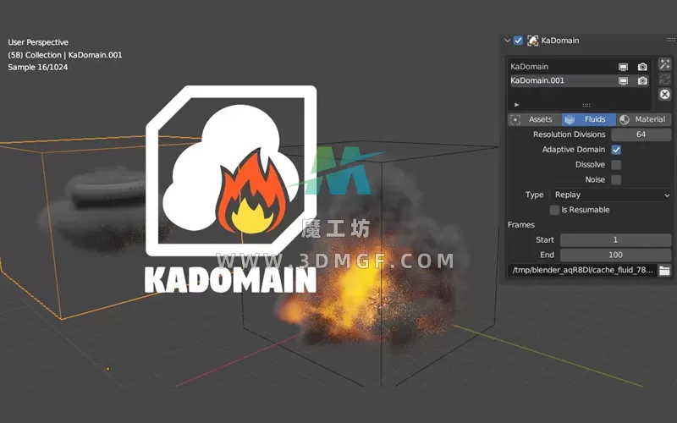Collapse the KaDomain panel chevron
This screenshot has height=423, width=677.
click(507, 40)
